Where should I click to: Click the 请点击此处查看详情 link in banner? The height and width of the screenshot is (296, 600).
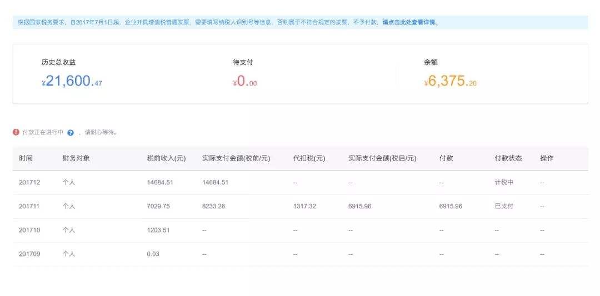point(410,23)
